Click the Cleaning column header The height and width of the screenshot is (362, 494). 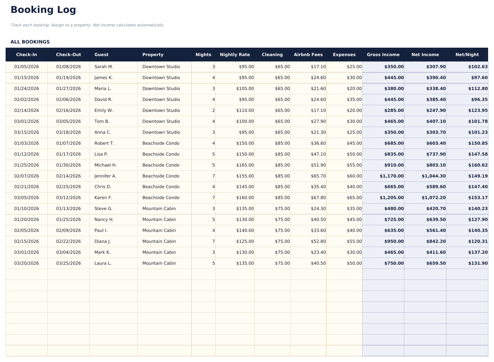(272, 55)
